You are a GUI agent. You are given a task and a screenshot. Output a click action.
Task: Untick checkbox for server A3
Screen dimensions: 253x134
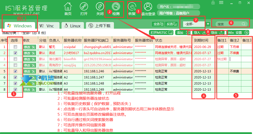pos(15,83)
